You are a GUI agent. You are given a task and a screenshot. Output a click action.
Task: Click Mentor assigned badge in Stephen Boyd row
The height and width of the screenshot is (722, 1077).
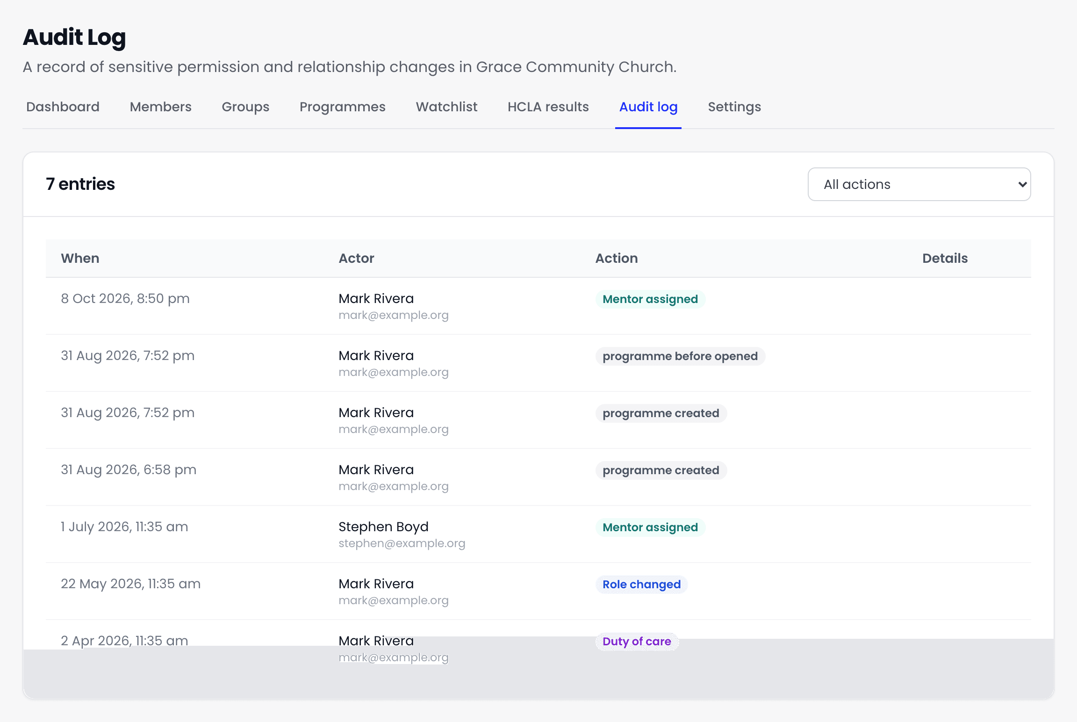(x=650, y=527)
